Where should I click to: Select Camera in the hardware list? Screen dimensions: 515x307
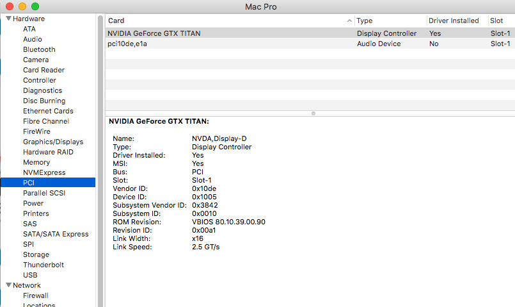click(x=36, y=60)
